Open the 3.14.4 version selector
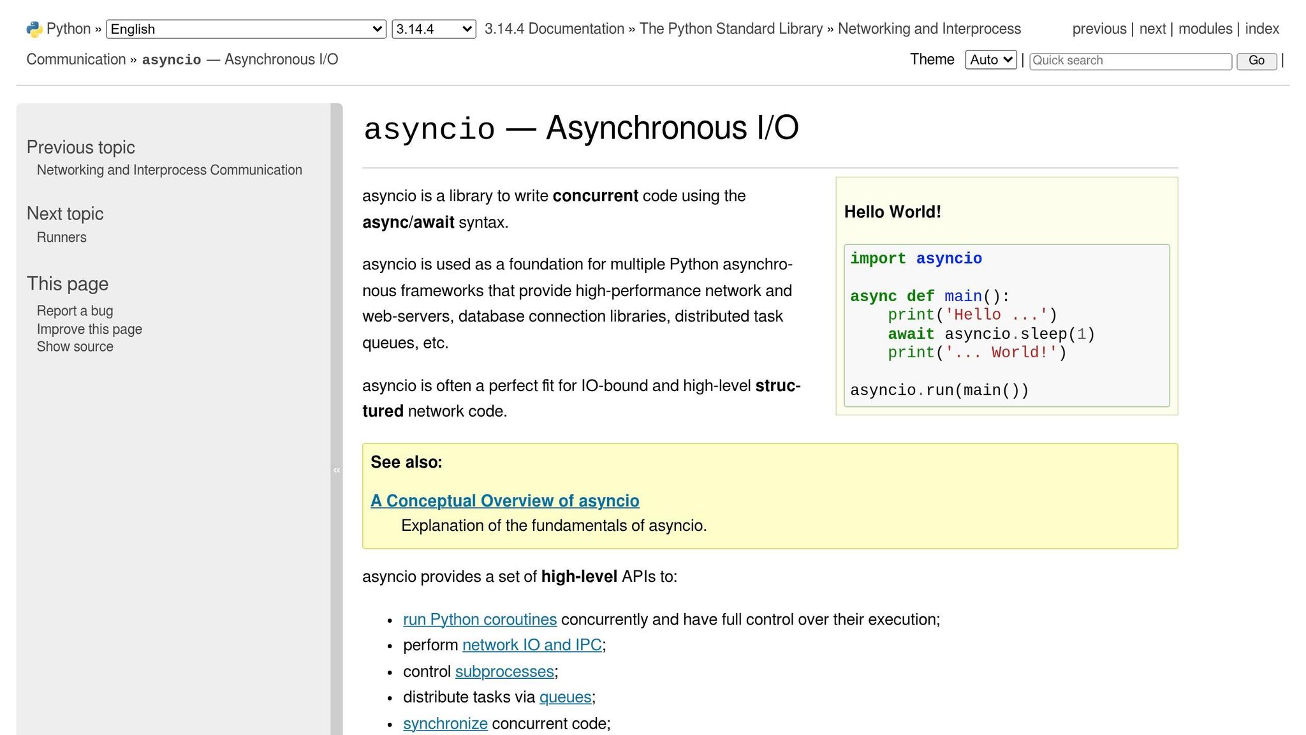Viewport: 1306px width, 735px height. [x=434, y=29]
